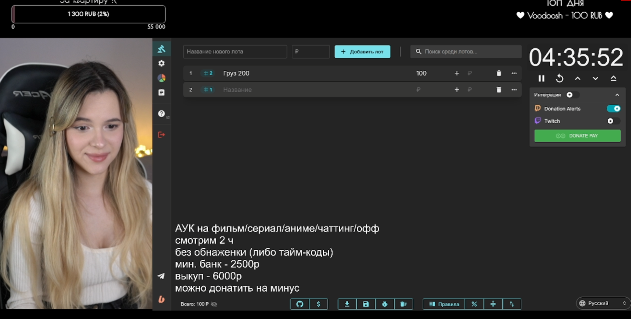631x319 pixels.
Task: Open settings from the sidebar gear icon
Action: coord(161,63)
